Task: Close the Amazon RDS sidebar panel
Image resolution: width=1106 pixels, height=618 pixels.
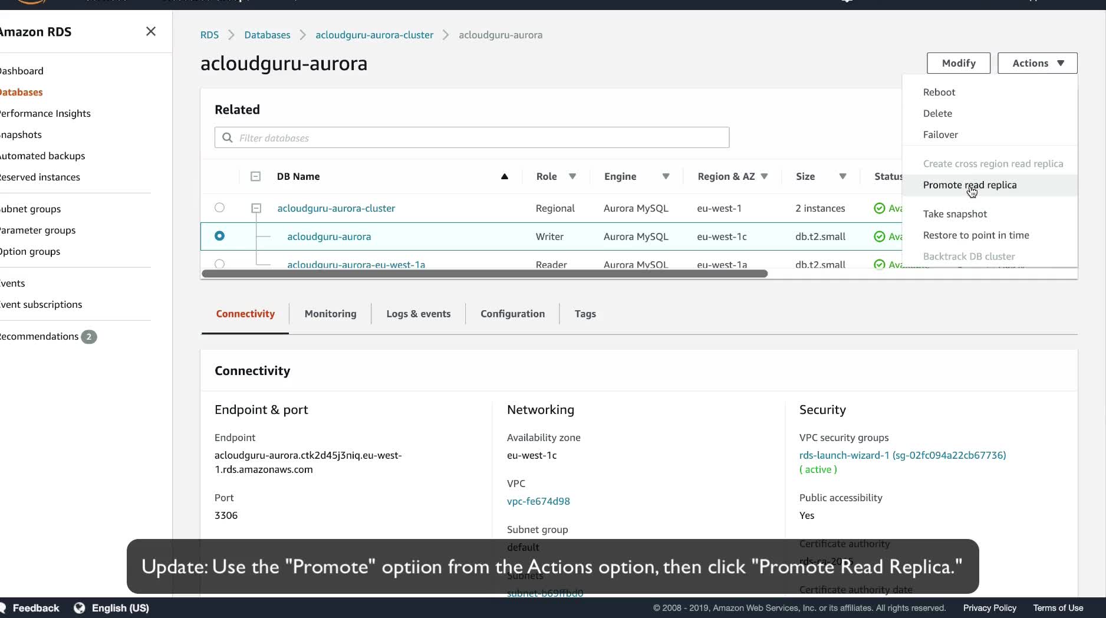Action: (151, 31)
